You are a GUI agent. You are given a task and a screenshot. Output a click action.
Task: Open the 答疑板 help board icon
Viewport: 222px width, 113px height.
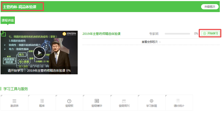click(x=69, y=101)
